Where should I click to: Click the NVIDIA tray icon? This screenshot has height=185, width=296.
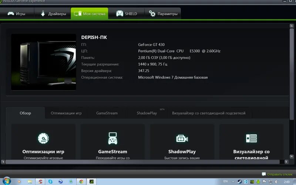point(252,182)
